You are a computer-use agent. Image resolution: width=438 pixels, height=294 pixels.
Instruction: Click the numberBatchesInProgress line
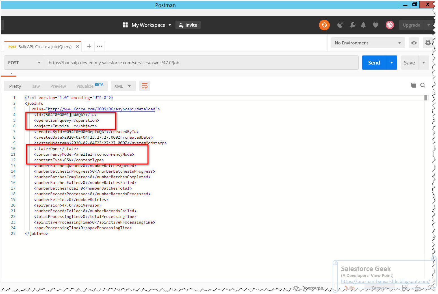[x=94, y=171]
